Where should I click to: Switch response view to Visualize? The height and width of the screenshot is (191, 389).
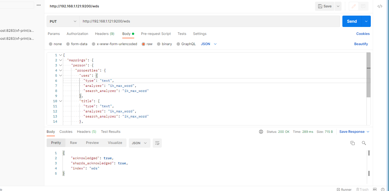tap(115, 143)
